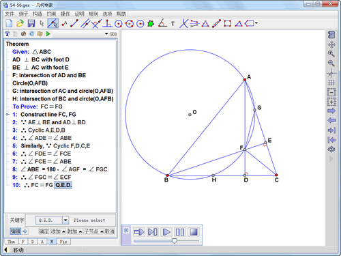
Task: Select the plain arrow pointer tool
Action: pyautogui.click(x=42, y=23)
